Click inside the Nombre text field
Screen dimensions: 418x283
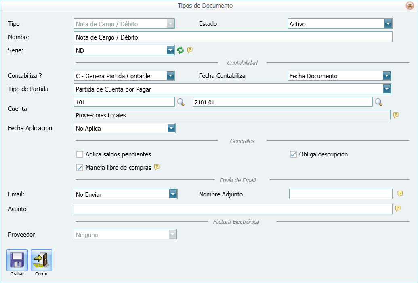coord(202,37)
